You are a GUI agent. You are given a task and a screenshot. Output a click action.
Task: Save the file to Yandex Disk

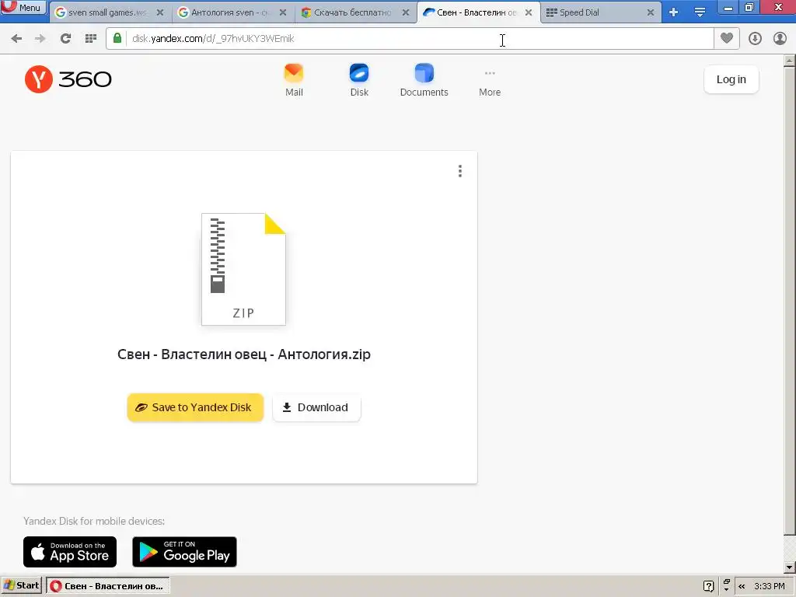click(x=195, y=407)
